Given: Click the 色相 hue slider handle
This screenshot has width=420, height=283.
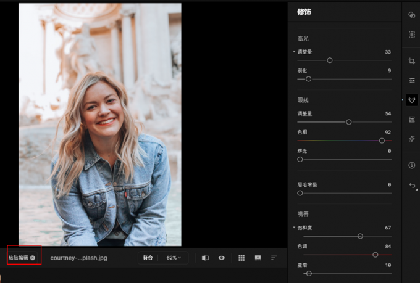Looking at the screenshot, I should point(382,141).
